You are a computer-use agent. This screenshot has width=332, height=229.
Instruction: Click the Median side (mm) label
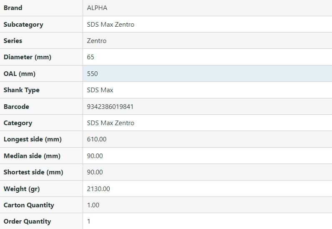(32, 156)
